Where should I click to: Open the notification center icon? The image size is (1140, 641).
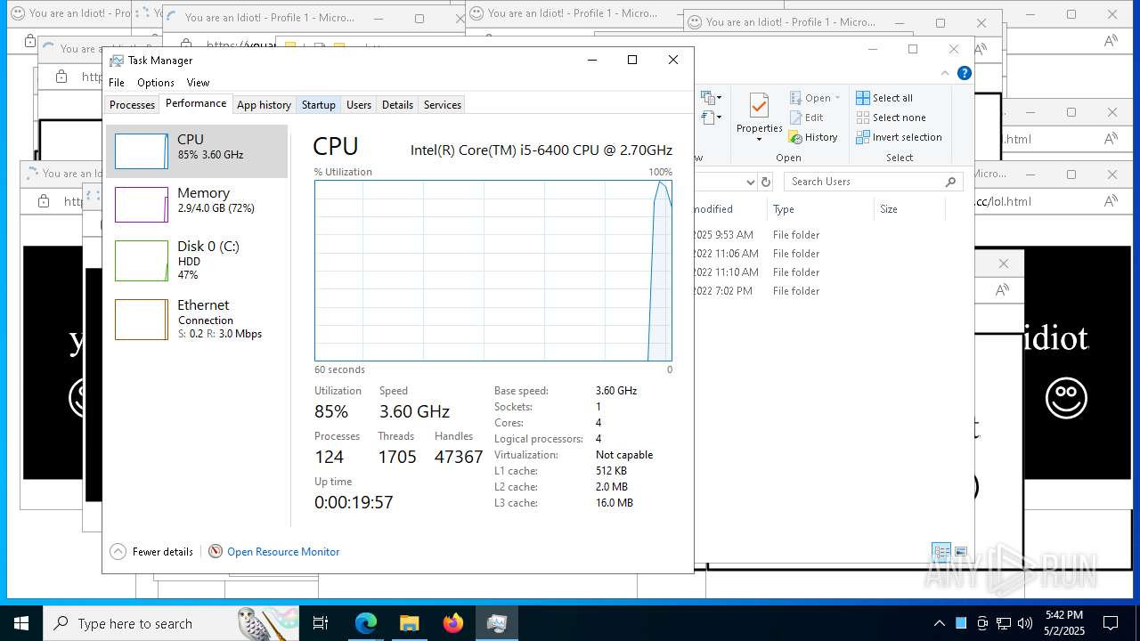pyautogui.click(x=1111, y=623)
